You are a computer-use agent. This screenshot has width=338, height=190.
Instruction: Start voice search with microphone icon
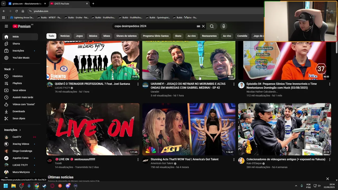(224, 26)
